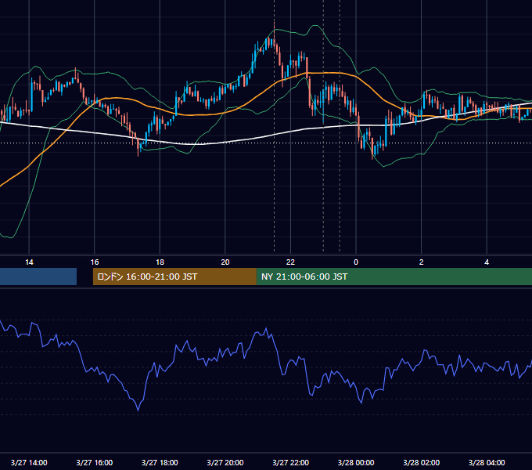Click the 3/27 16:00 date label

[95, 462]
